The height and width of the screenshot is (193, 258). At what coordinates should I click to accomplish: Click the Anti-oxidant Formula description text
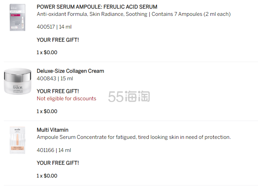pos(133,14)
